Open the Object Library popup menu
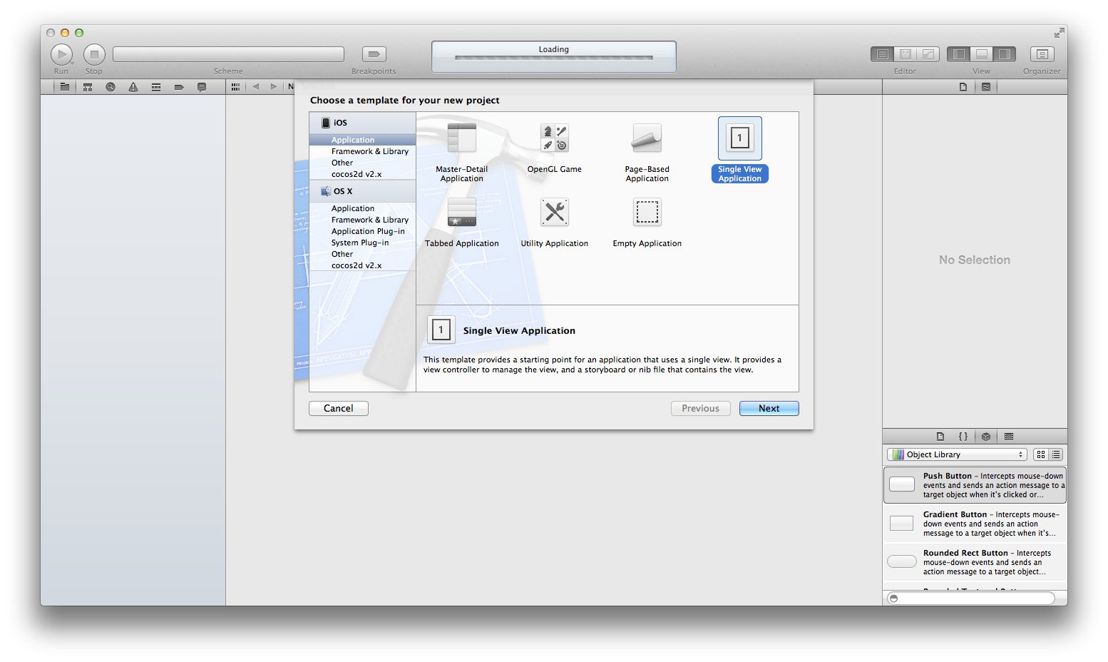Image resolution: width=1108 pixels, height=662 pixels. [x=957, y=454]
